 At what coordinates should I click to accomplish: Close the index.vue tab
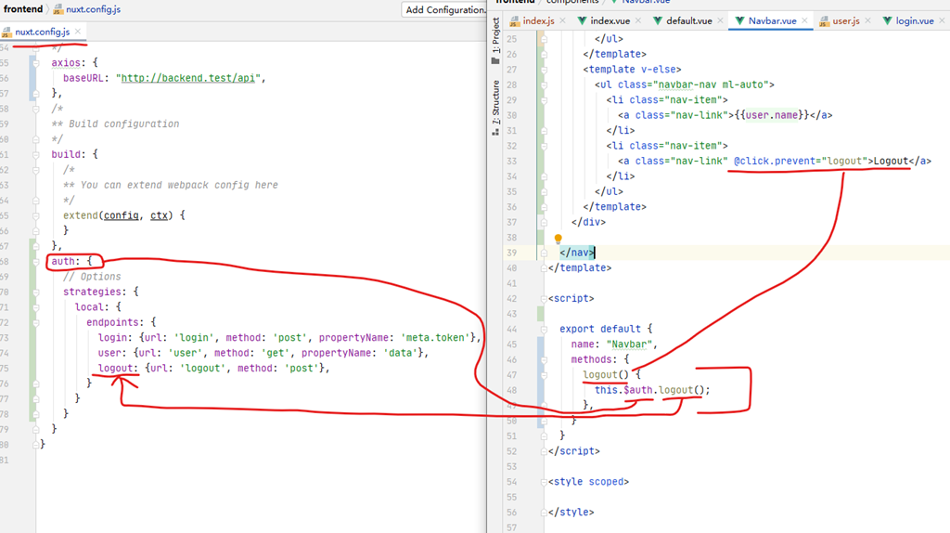(x=638, y=20)
